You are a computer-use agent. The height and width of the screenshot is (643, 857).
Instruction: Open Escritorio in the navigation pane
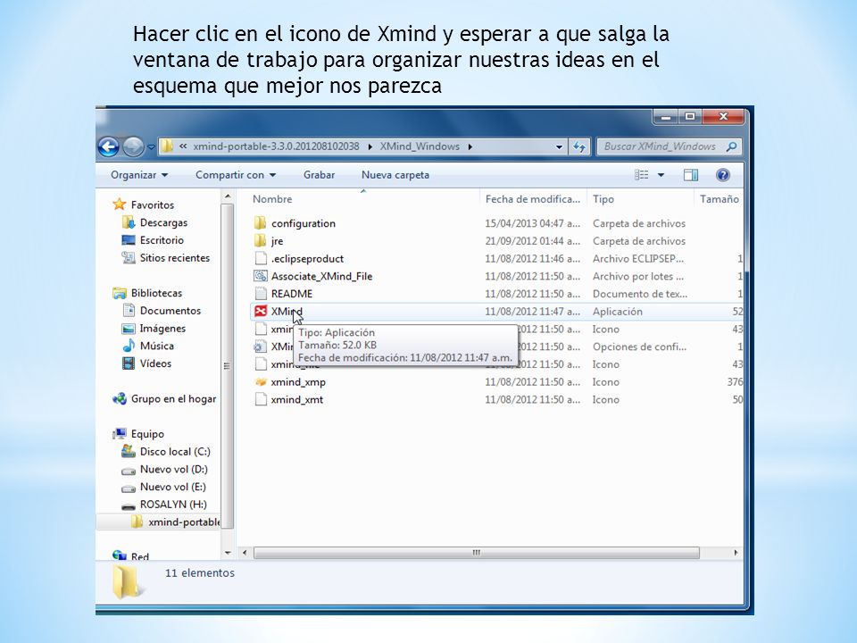pyautogui.click(x=162, y=240)
